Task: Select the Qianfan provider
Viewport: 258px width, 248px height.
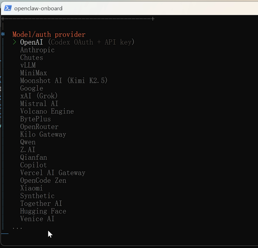Action: tap(34, 158)
